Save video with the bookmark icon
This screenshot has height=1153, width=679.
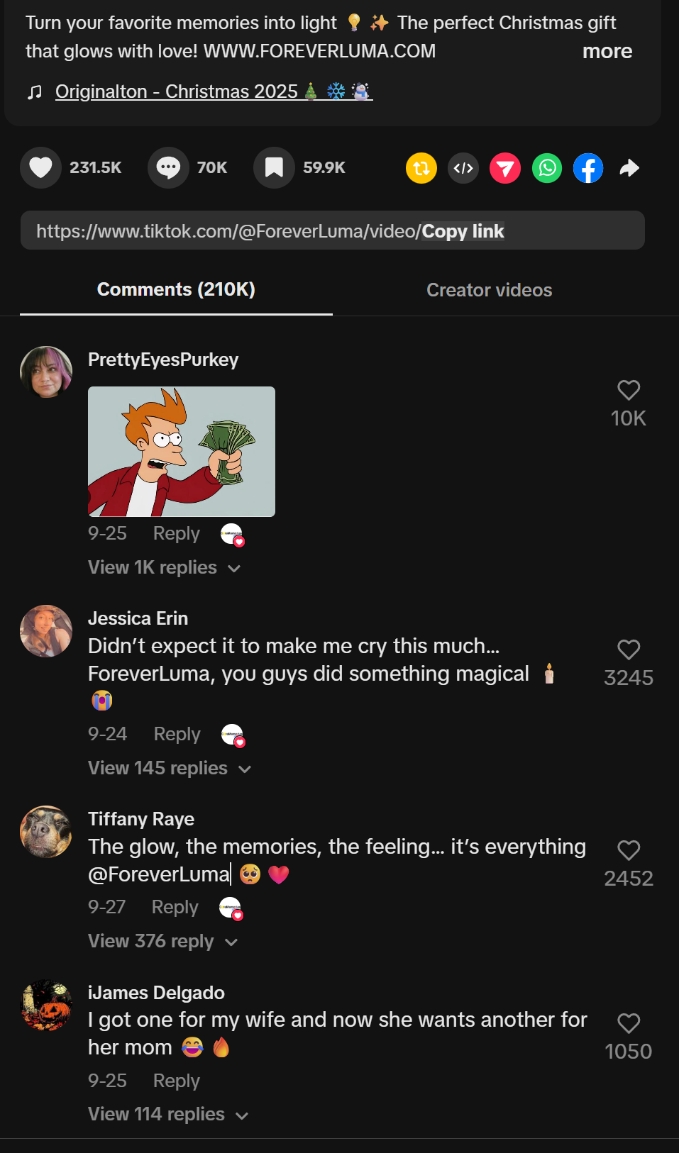(274, 168)
